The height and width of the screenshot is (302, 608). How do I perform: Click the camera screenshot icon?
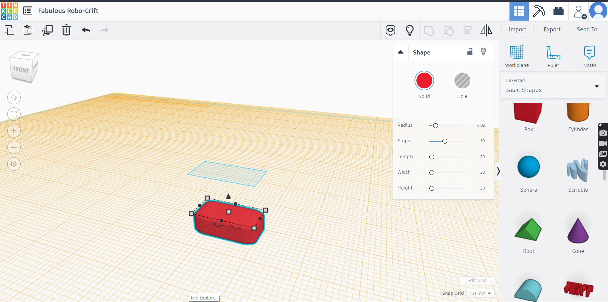coord(603,133)
